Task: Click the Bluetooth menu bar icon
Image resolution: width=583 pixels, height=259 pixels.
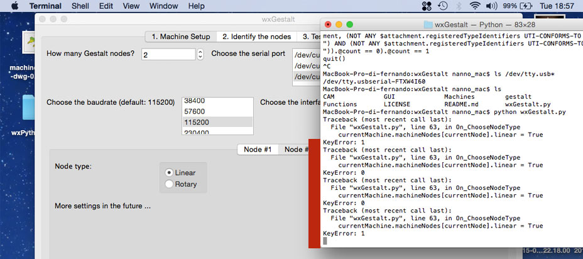Action: [459, 6]
